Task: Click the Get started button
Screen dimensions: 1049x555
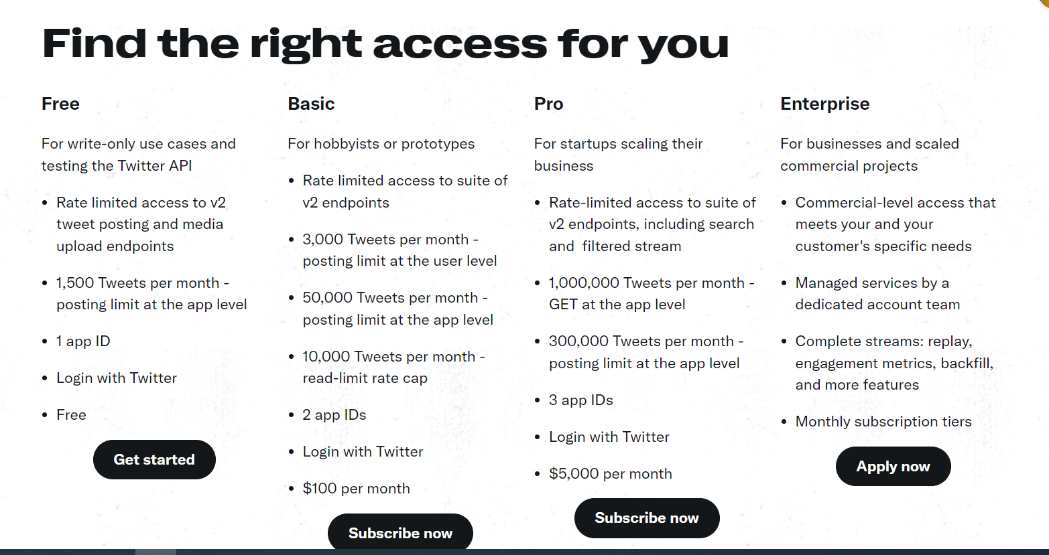Action: point(154,459)
